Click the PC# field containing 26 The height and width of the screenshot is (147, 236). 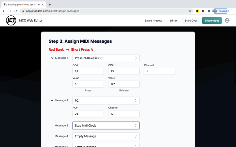[x=88, y=114]
